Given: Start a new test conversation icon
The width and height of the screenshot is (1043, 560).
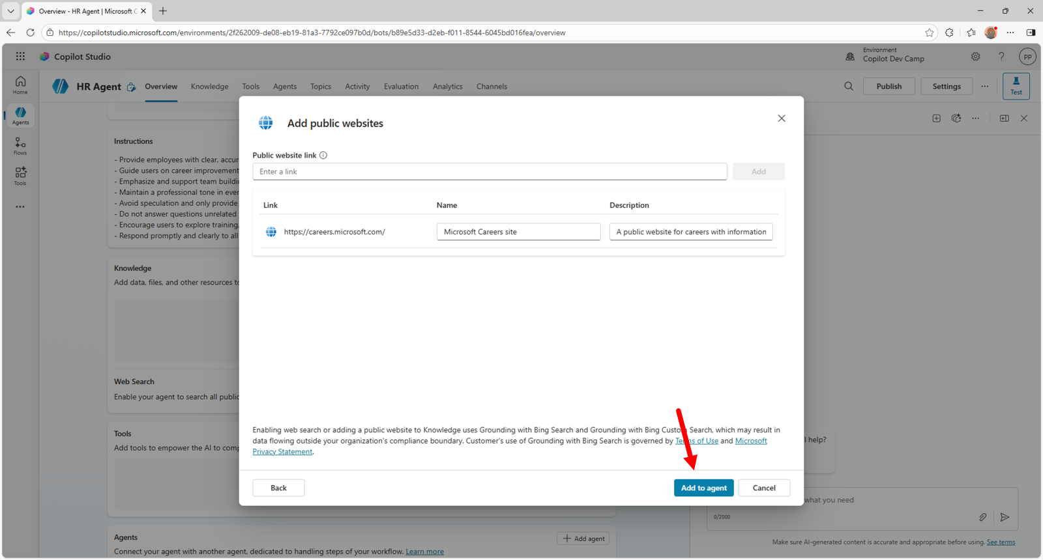Looking at the screenshot, I should coord(936,119).
